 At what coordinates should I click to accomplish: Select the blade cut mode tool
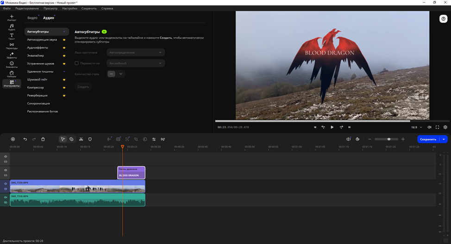click(71, 139)
